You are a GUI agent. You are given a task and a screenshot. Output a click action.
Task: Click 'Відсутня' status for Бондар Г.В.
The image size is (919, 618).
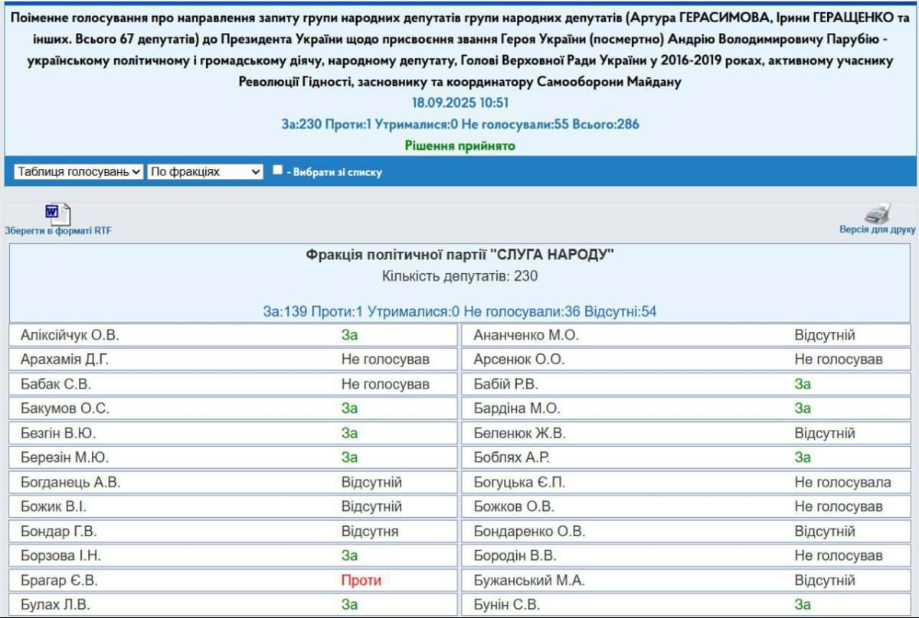click(x=369, y=532)
